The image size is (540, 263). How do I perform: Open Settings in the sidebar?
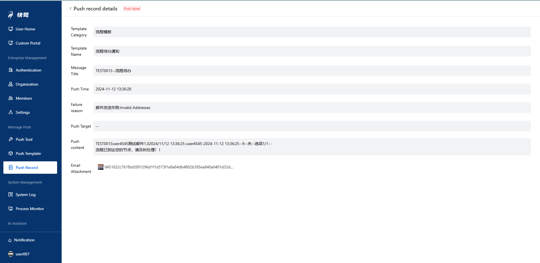(x=22, y=112)
